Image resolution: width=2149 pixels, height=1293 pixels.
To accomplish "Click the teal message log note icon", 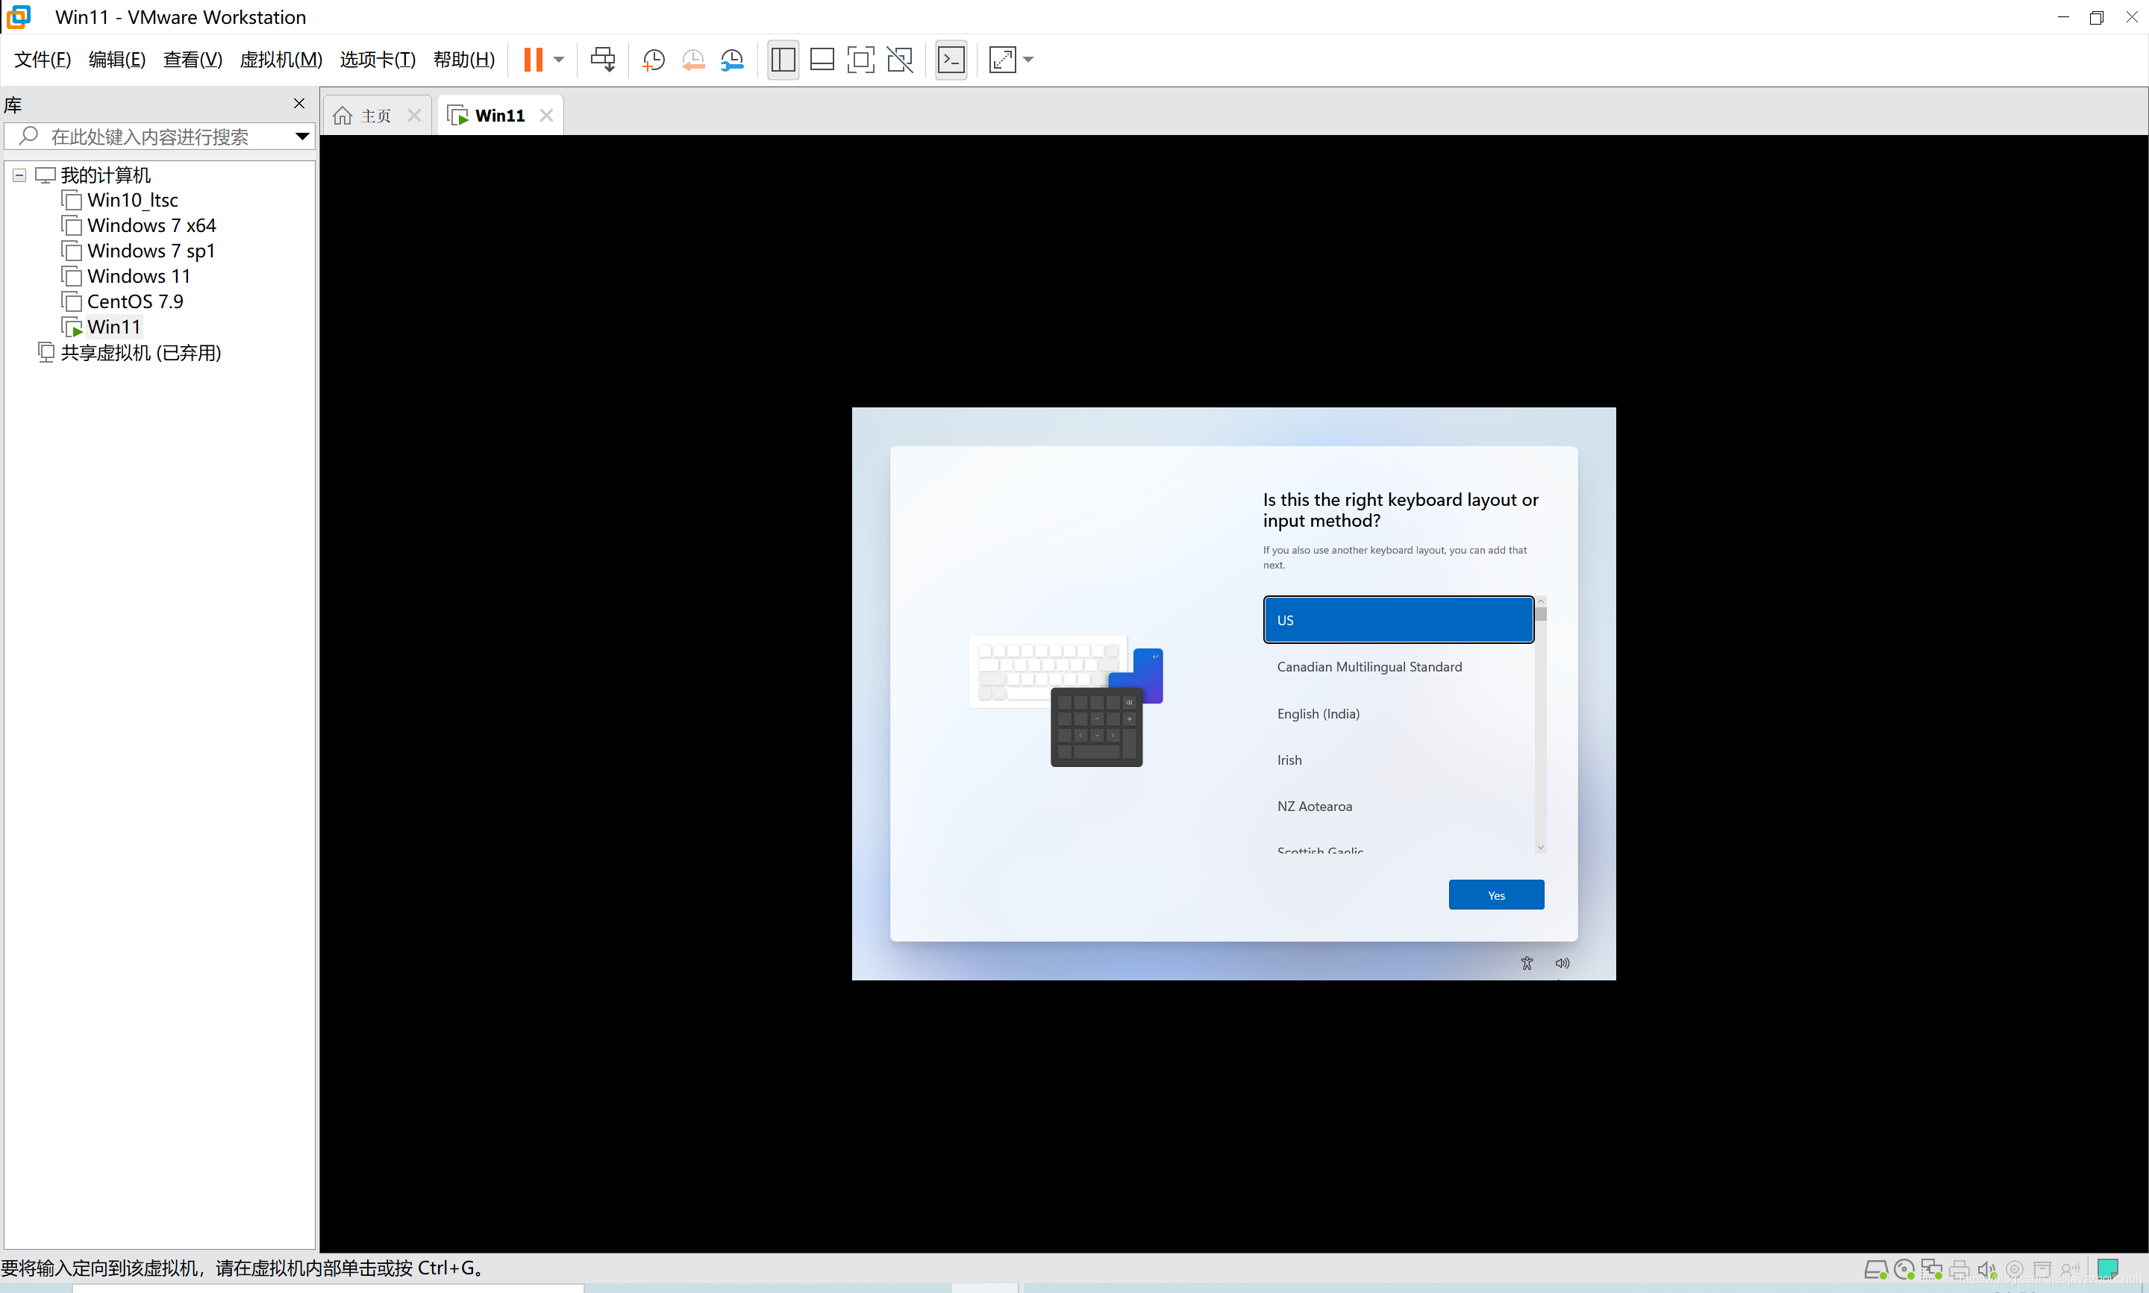I will [x=2108, y=1268].
